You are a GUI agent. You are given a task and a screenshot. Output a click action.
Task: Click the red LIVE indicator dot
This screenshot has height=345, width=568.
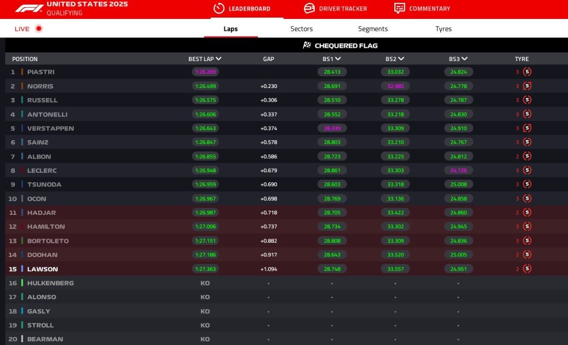pyautogui.click(x=39, y=28)
